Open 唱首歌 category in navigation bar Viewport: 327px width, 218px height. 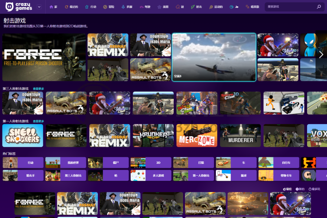click(252, 7)
